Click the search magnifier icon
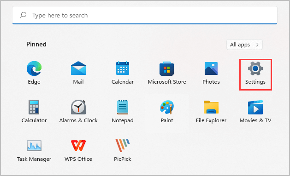Image resolution: width=290 pixels, height=176 pixels. (23, 15)
